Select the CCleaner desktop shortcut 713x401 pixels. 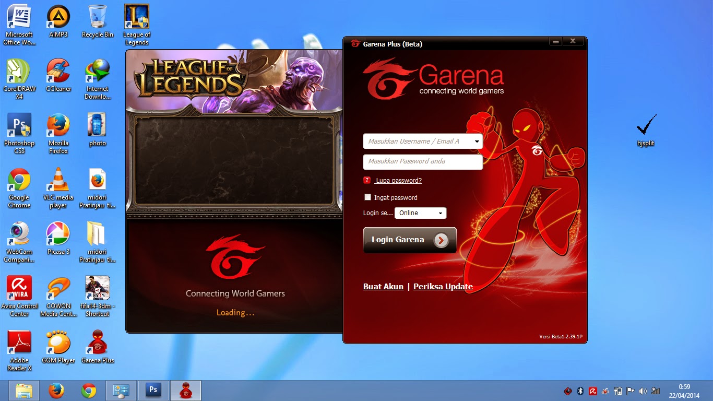(x=58, y=75)
